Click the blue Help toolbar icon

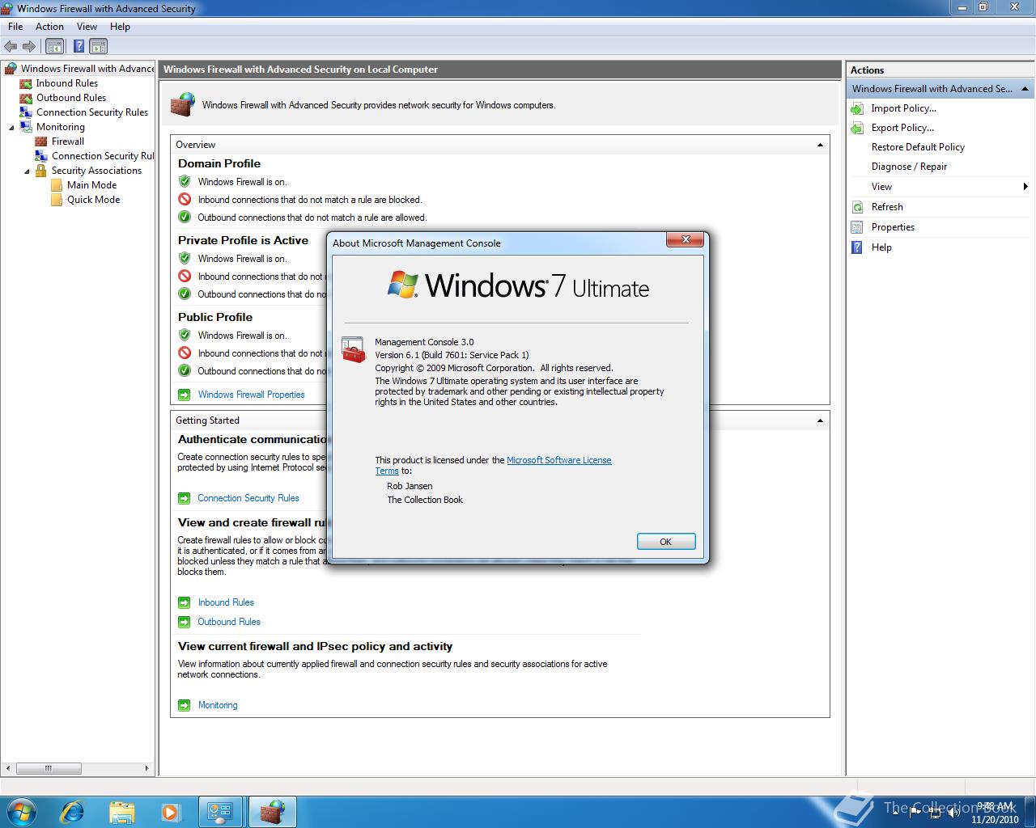pyautogui.click(x=79, y=47)
